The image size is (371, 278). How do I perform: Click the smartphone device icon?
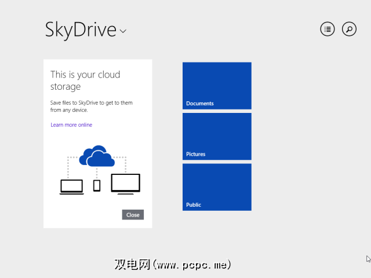click(x=97, y=185)
